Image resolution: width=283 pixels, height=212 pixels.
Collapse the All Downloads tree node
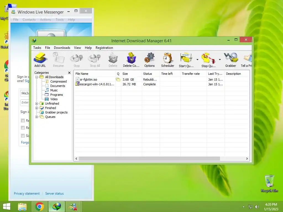tap(37, 77)
